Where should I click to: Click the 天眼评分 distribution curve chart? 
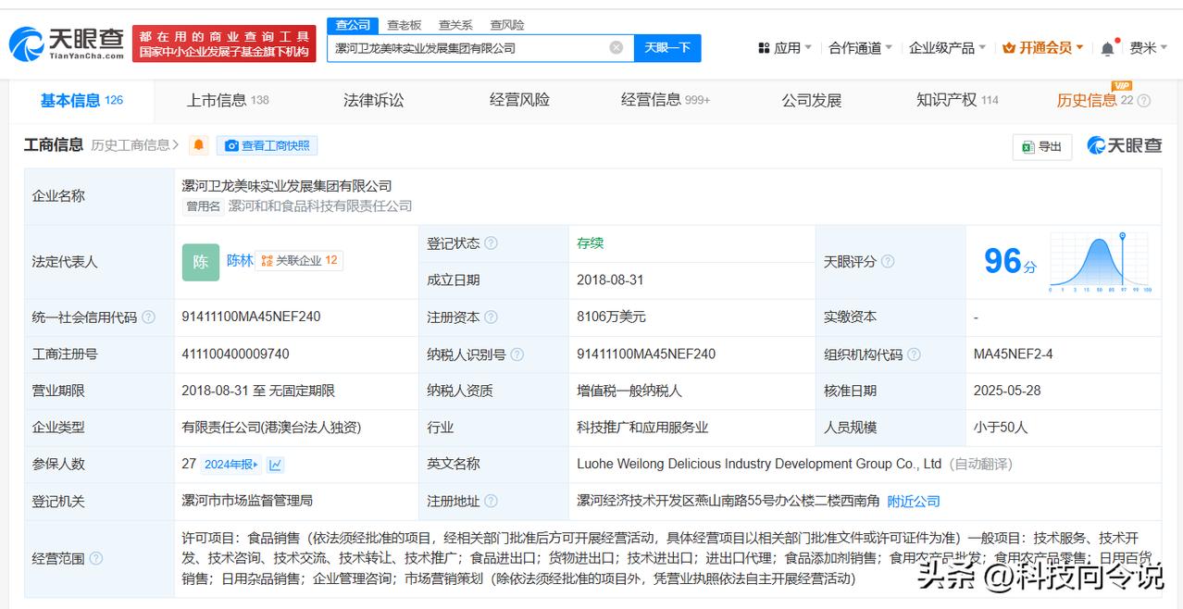[1099, 263]
